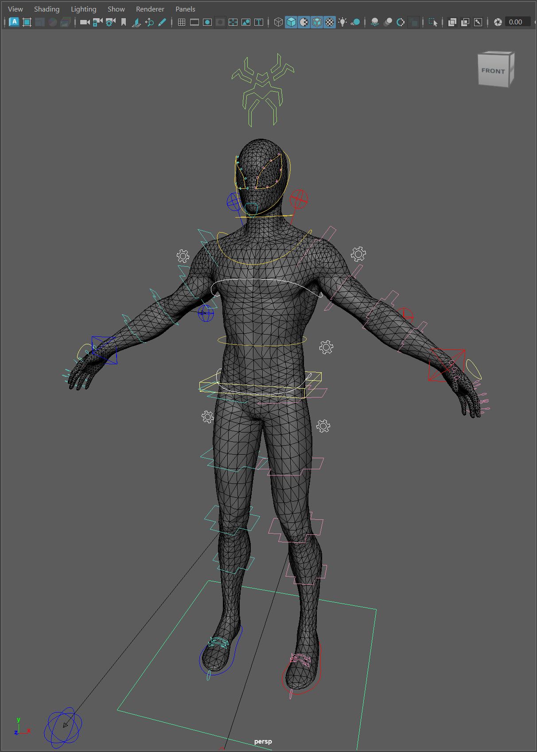Open the Show menu dropdown

click(x=116, y=9)
